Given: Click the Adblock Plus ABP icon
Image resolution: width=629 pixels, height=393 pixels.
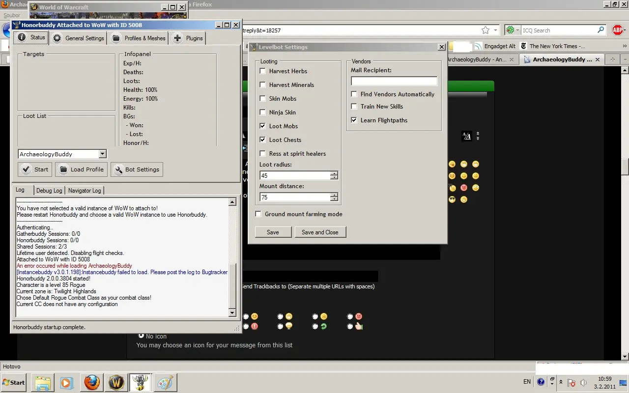Looking at the screenshot, I should pyautogui.click(x=618, y=30).
